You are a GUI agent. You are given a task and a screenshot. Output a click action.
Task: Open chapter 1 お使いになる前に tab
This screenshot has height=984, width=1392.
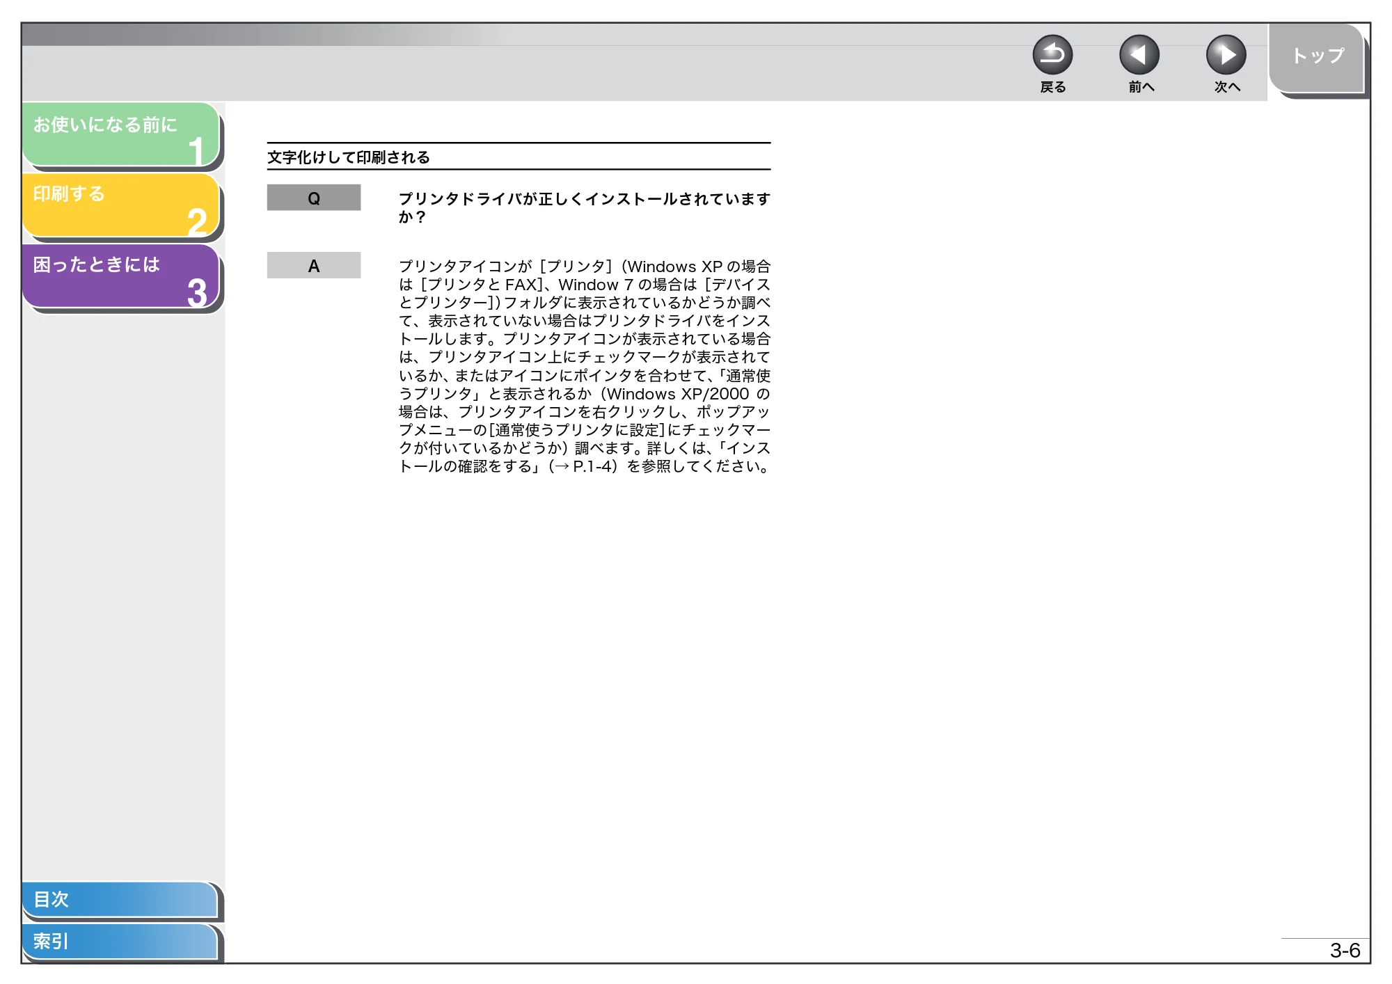coord(121,134)
